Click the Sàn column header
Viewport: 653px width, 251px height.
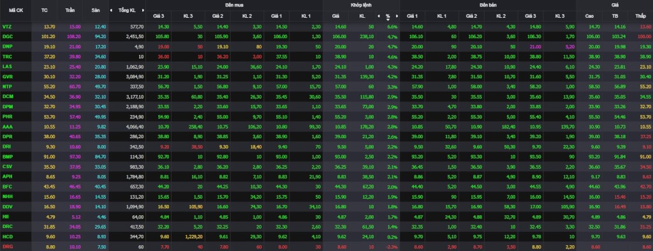tap(96, 10)
